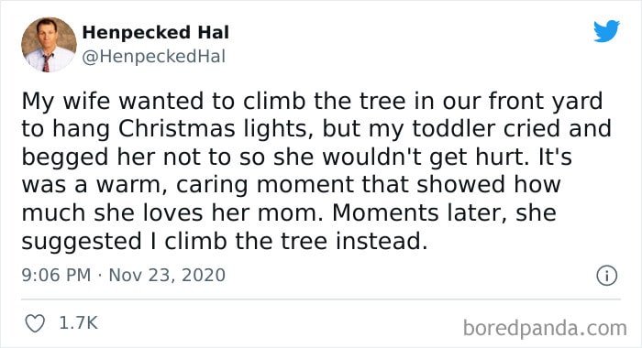The height and width of the screenshot is (348, 642).
Task: Click the Twitter bird logo
Action: [x=606, y=30]
